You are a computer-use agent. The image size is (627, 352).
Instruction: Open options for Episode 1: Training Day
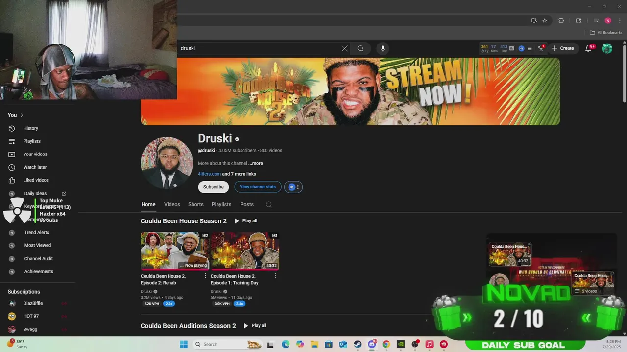click(x=275, y=276)
